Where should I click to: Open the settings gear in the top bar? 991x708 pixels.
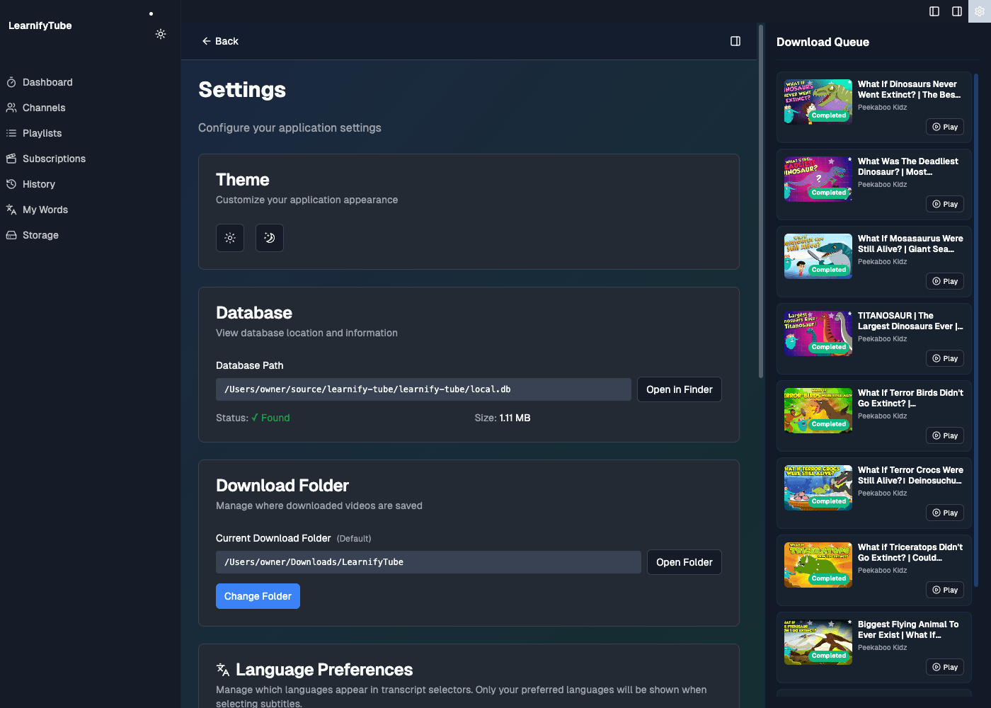tap(980, 11)
